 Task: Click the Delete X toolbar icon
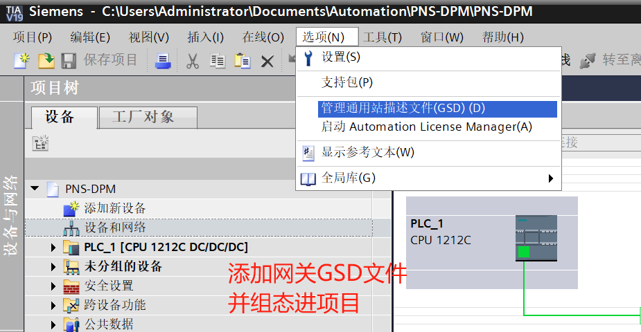click(267, 62)
